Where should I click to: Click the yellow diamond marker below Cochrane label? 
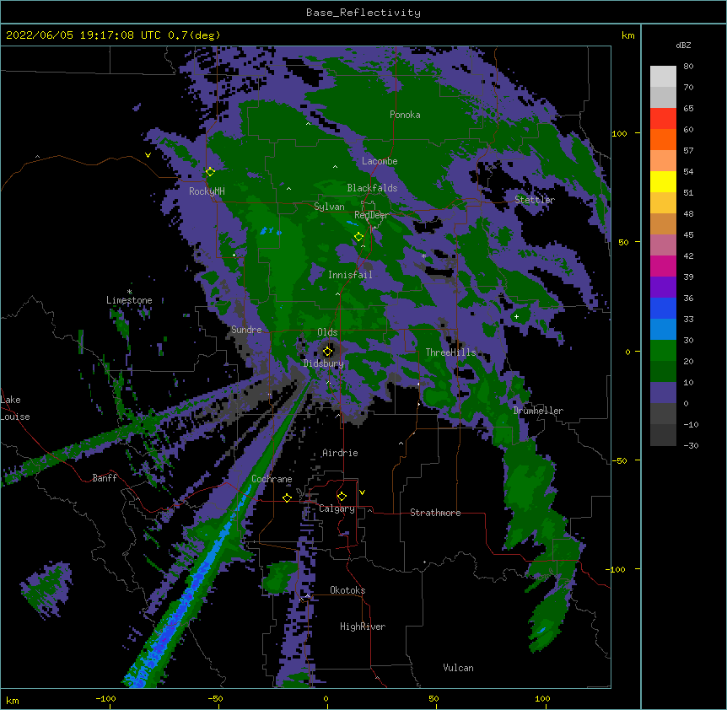click(287, 498)
